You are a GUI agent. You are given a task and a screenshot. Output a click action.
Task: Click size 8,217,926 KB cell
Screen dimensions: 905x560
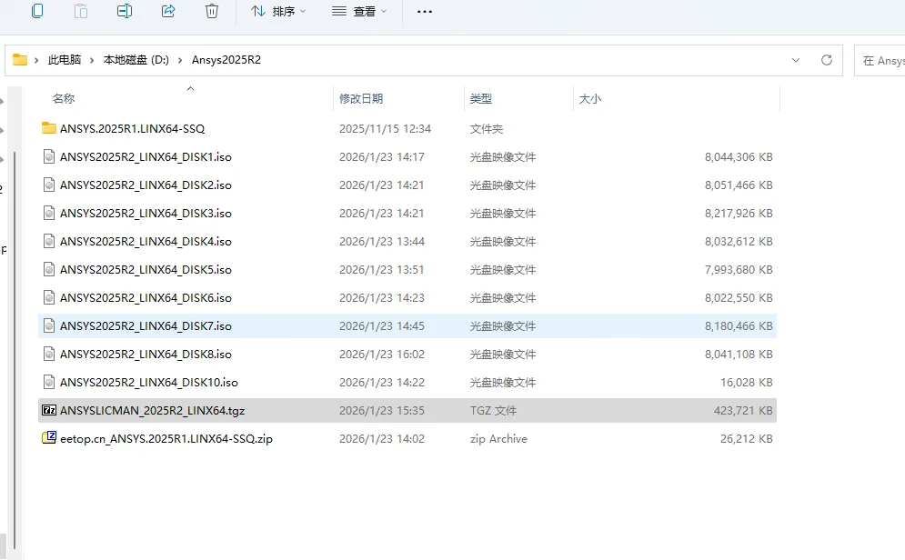(739, 214)
